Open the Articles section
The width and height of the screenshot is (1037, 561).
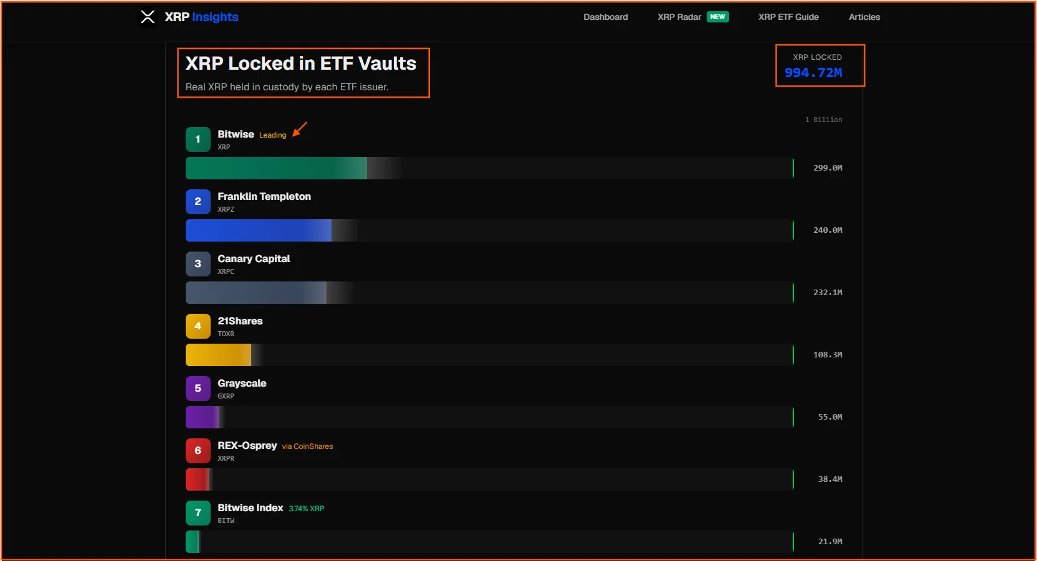point(864,17)
